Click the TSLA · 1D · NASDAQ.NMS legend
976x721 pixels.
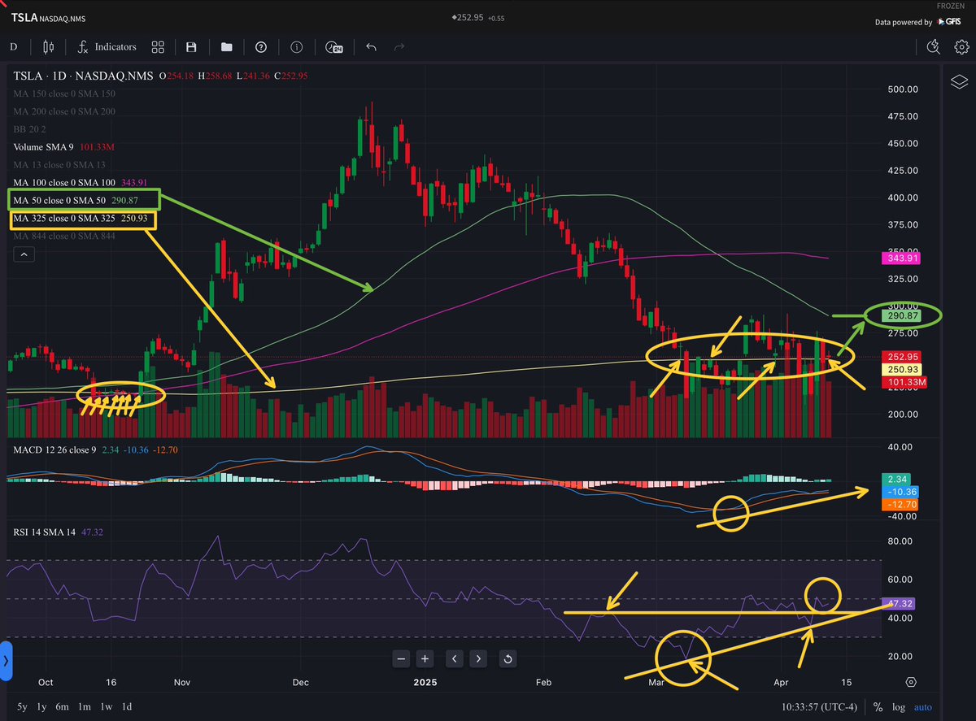pyautogui.click(x=83, y=76)
